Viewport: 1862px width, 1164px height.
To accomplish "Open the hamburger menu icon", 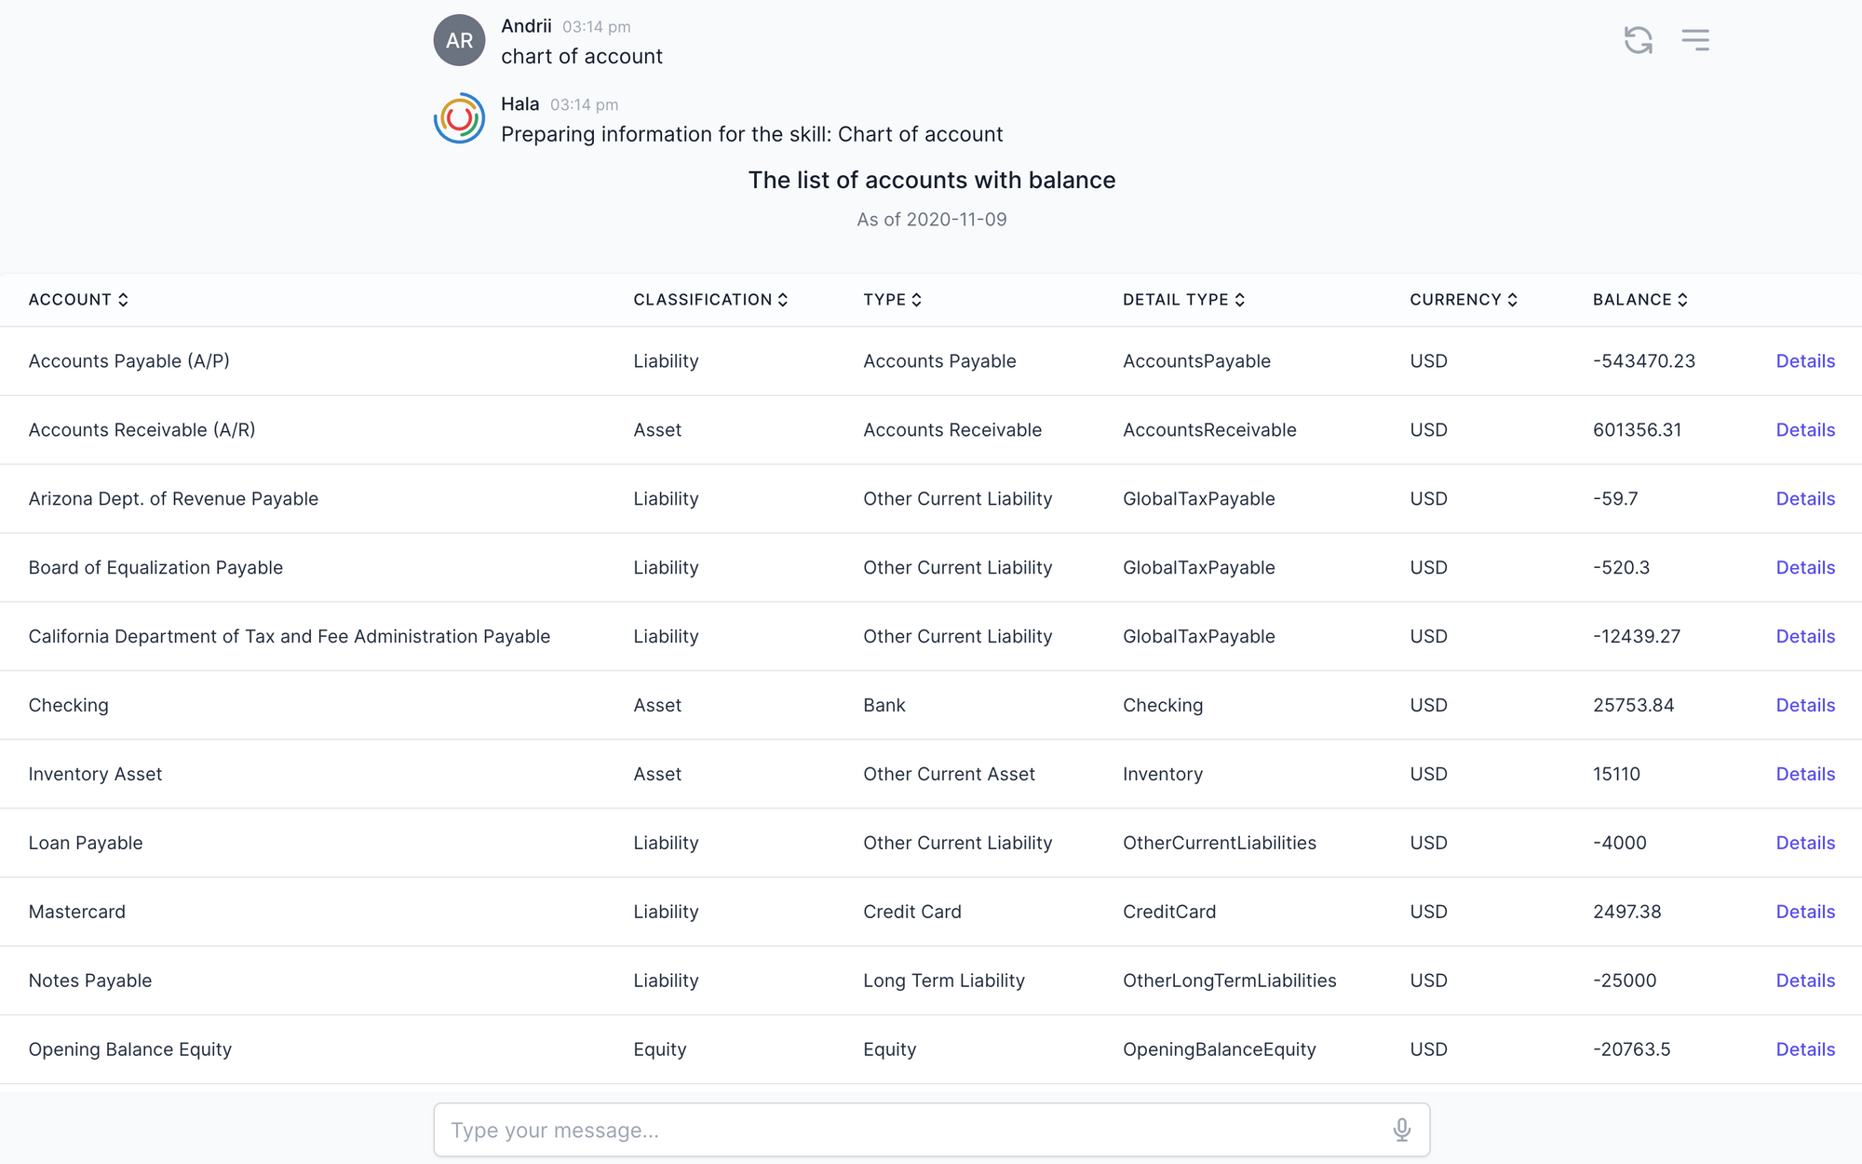I will 1695,40.
